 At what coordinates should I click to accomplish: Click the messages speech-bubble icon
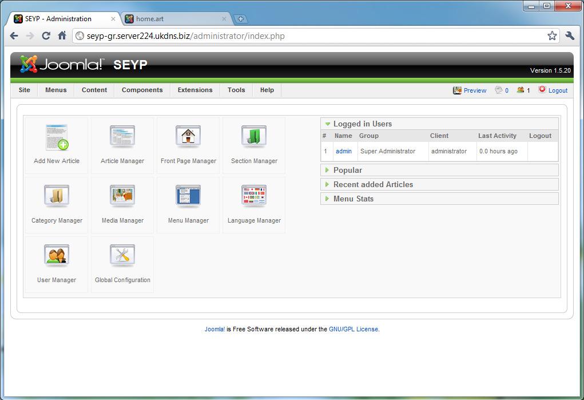tap(498, 90)
